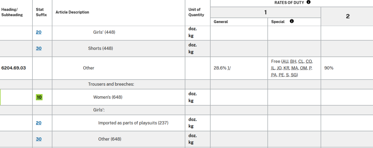Viewport: 373px width, 148px height.
Task: Open suffix 30 for Other (648)
Action: point(39,139)
